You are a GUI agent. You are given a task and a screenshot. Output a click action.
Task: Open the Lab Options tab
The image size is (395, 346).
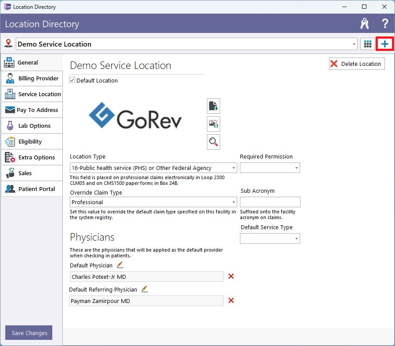pos(32,126)
